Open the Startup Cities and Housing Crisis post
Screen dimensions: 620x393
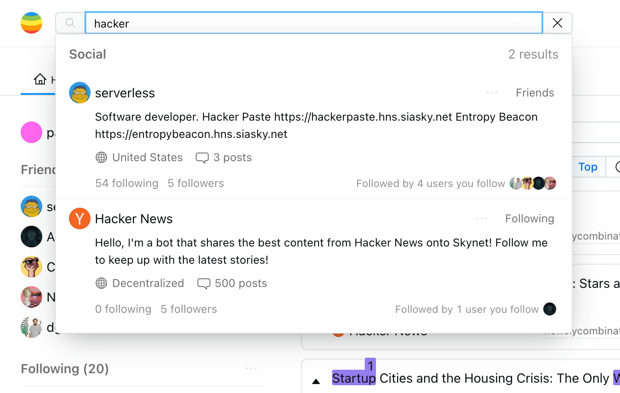pos(476,378)
